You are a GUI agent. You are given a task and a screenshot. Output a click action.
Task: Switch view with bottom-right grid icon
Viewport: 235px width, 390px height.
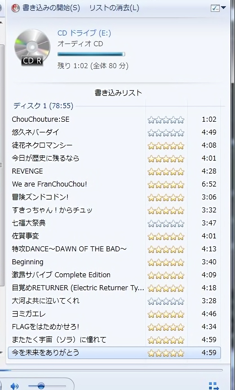[x=214, y=386]
